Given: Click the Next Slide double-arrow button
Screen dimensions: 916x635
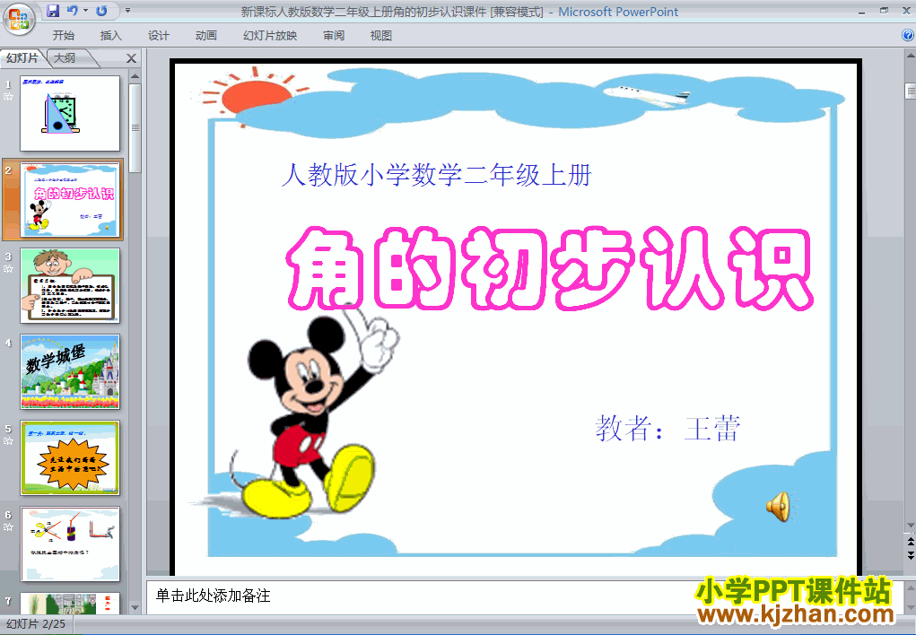Looking at the screenshot, I should [x=910, y=555].
